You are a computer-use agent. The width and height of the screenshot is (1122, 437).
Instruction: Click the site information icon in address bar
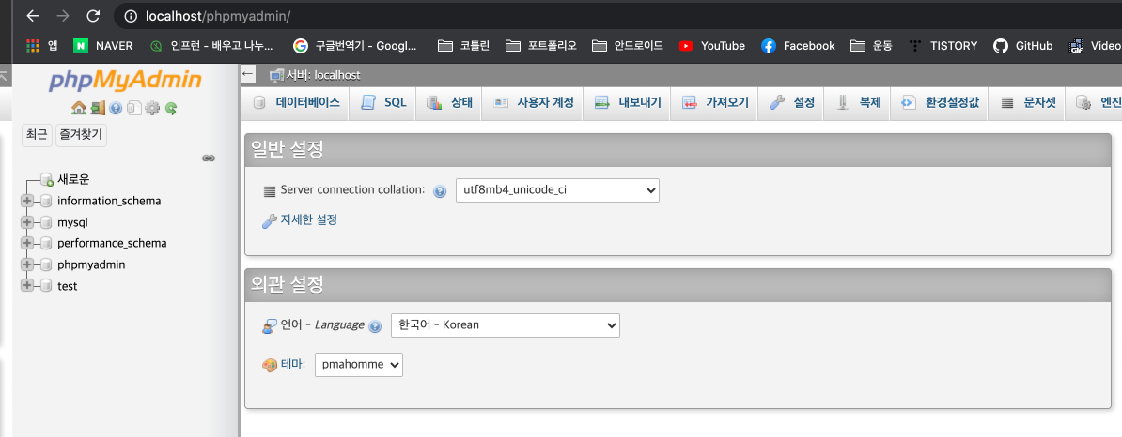(x=130, y=16)
